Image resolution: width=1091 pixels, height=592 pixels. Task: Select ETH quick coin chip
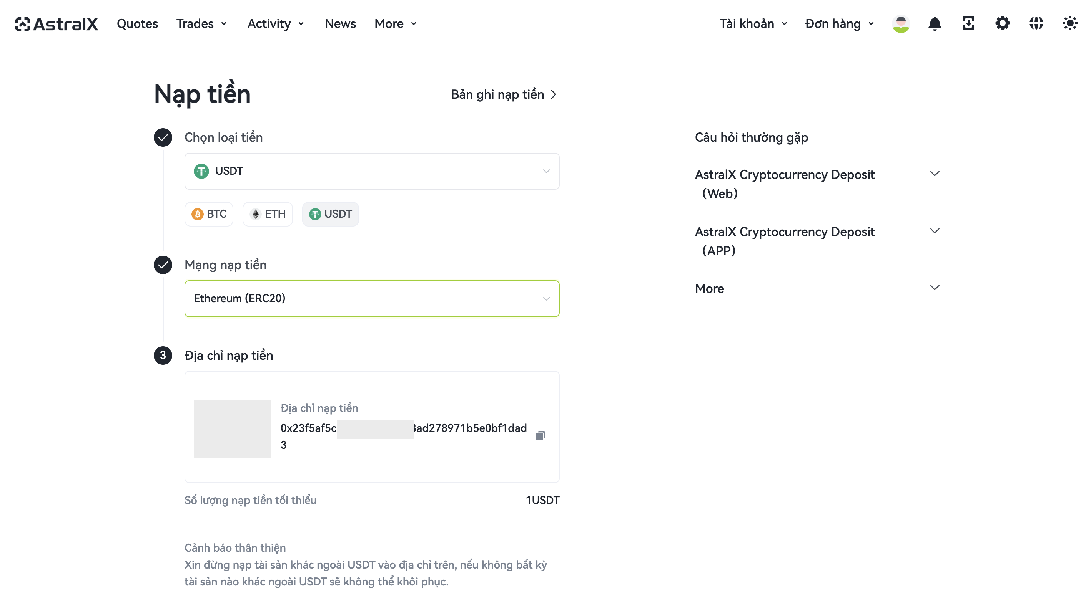[x=268, y=214]
